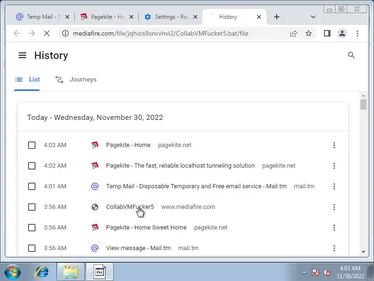
Task: Click the scrollbar up arrow
Action: point(363,96)
